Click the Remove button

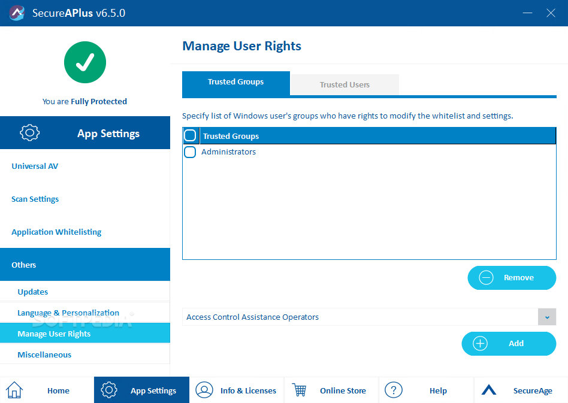512,278
